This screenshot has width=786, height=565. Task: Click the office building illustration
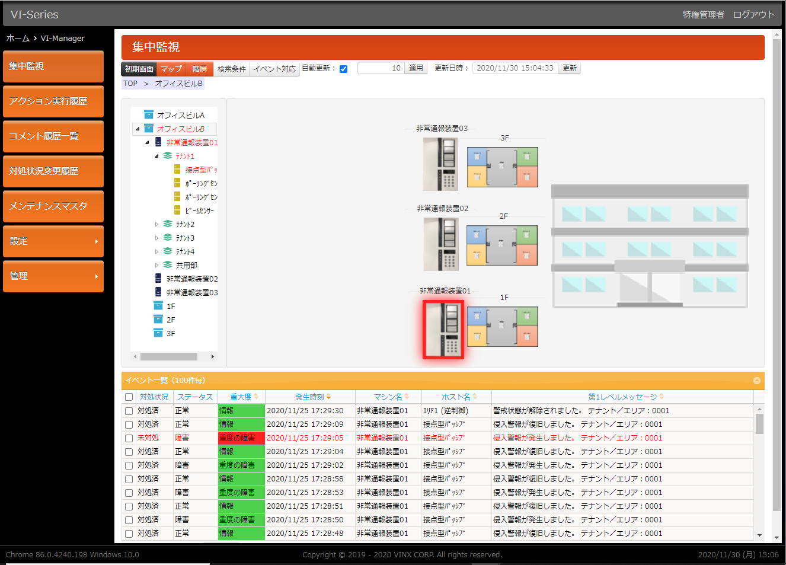tap(650, 246)
